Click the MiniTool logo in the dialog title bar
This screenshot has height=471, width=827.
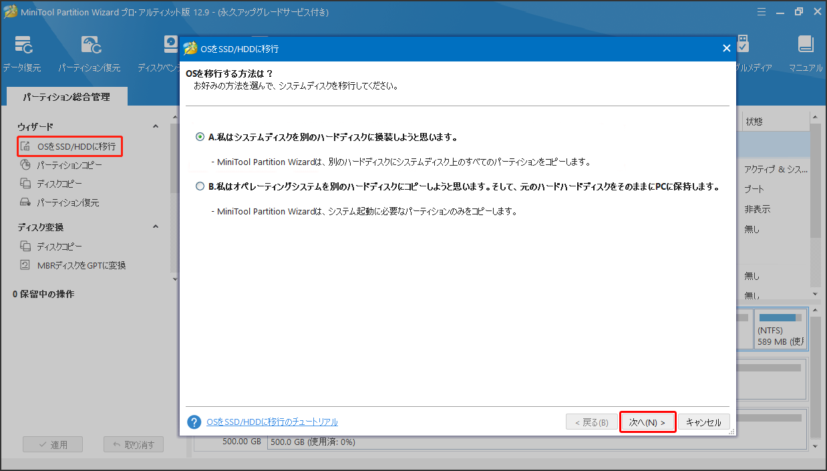[x=190, y=48]
